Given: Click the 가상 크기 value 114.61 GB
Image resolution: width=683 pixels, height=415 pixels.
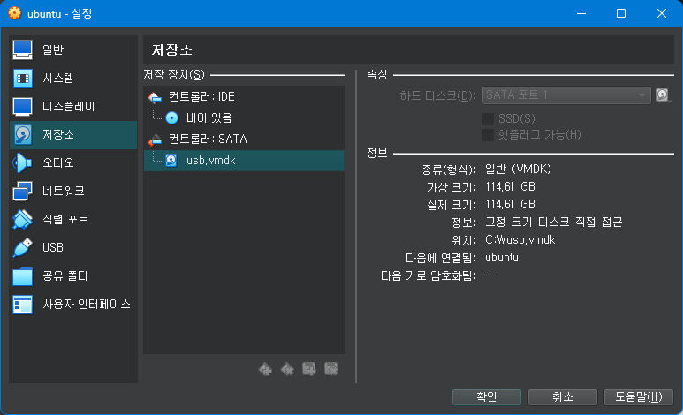Looking at the screenshot, I should point(510,187).
